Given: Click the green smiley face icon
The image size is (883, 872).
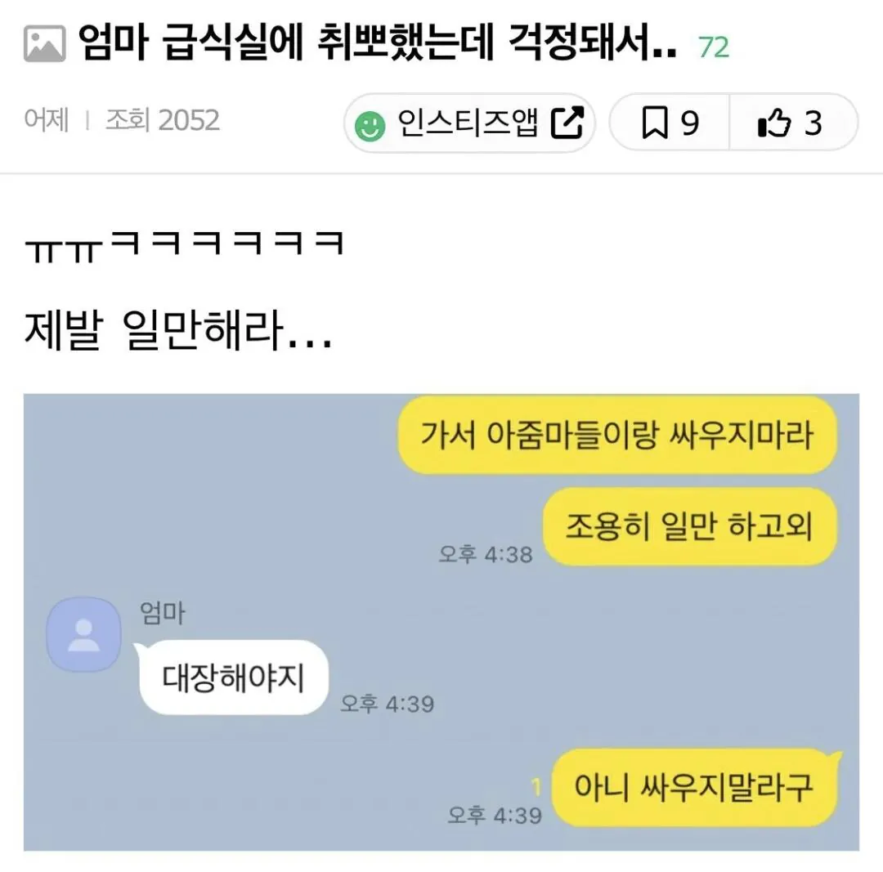Looking at the screenshot, I should point(370,126).
